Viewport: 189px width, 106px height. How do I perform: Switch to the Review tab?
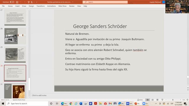tap(72, 6)
